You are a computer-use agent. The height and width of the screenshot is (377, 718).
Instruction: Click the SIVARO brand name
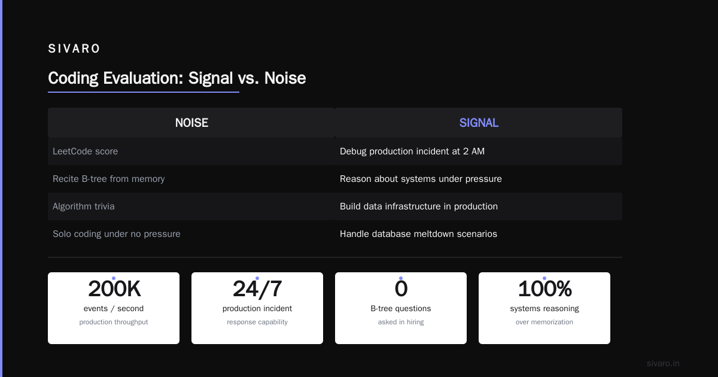[x=74, y=49]
